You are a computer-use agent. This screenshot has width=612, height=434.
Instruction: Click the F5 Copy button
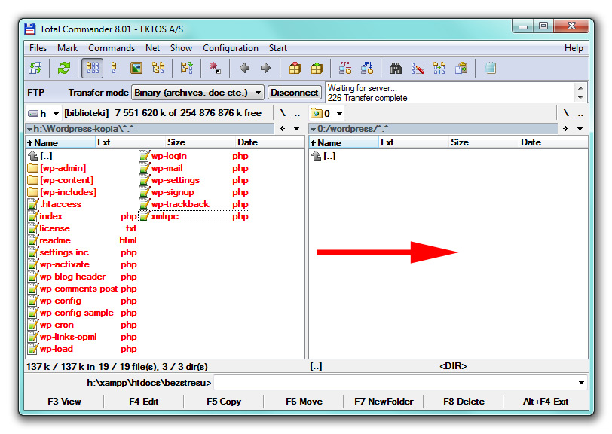tap(224, 401)
